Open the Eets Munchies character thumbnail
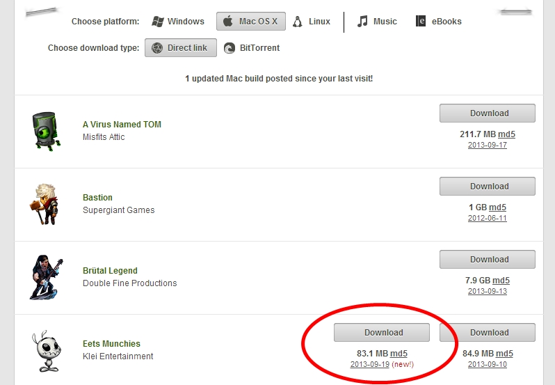 47,351
